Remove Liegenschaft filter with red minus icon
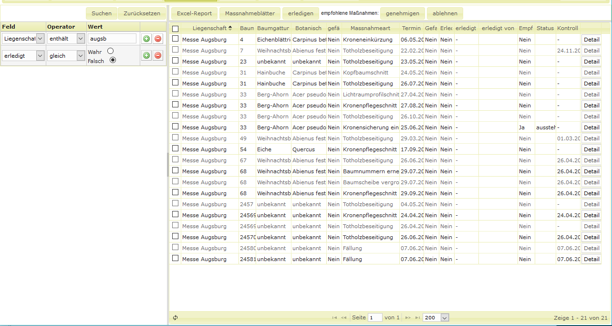This screenshot has height=326, width=612. click(158, 39)
